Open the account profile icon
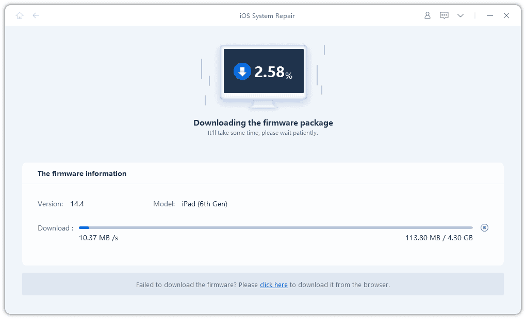This screenshot has height=319, width=526. pos(427,15)
